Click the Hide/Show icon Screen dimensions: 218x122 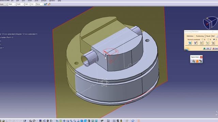93,121
